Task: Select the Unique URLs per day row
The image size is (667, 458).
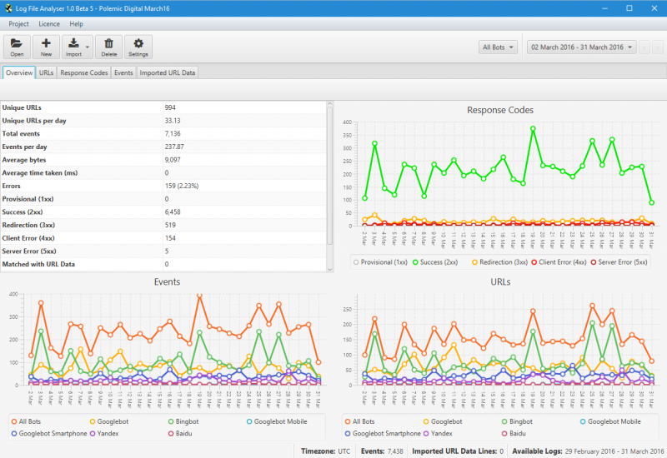Action: click(163, 121)
